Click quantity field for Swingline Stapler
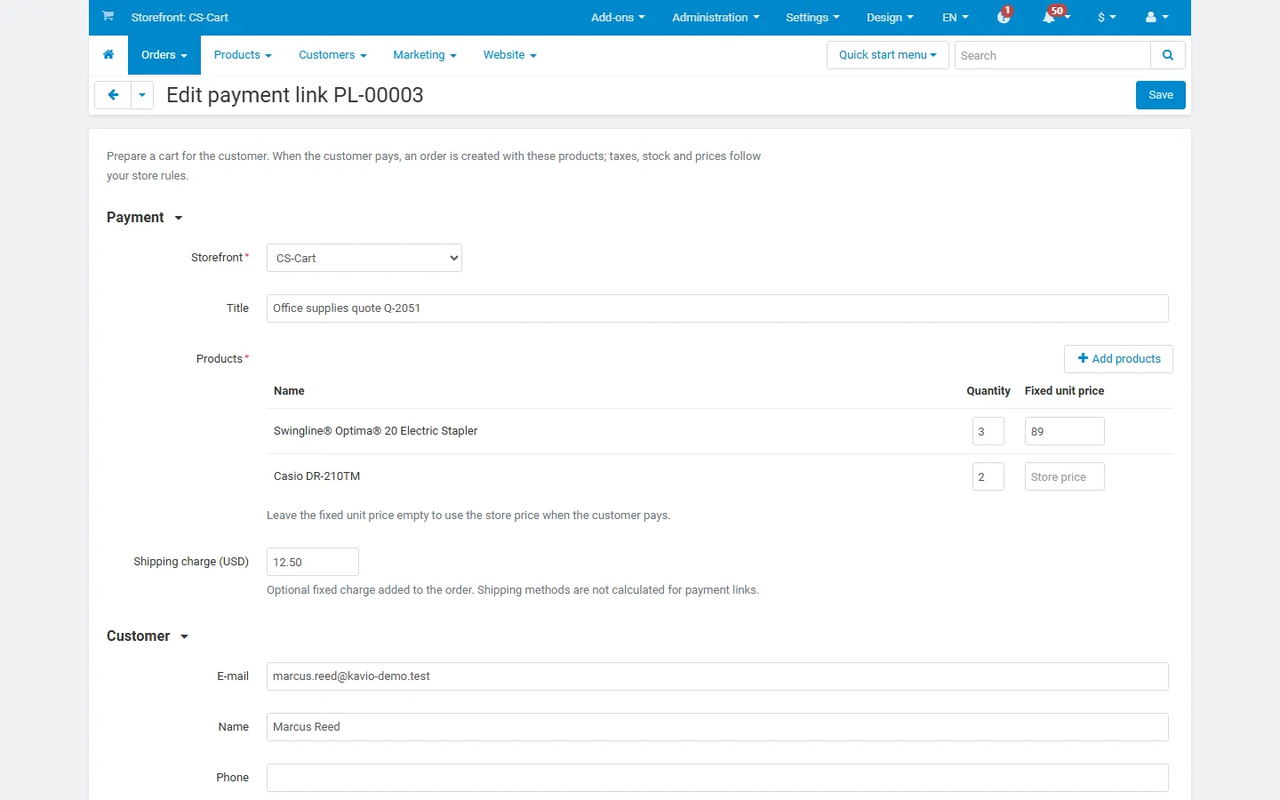 click(x=988, y=431)
